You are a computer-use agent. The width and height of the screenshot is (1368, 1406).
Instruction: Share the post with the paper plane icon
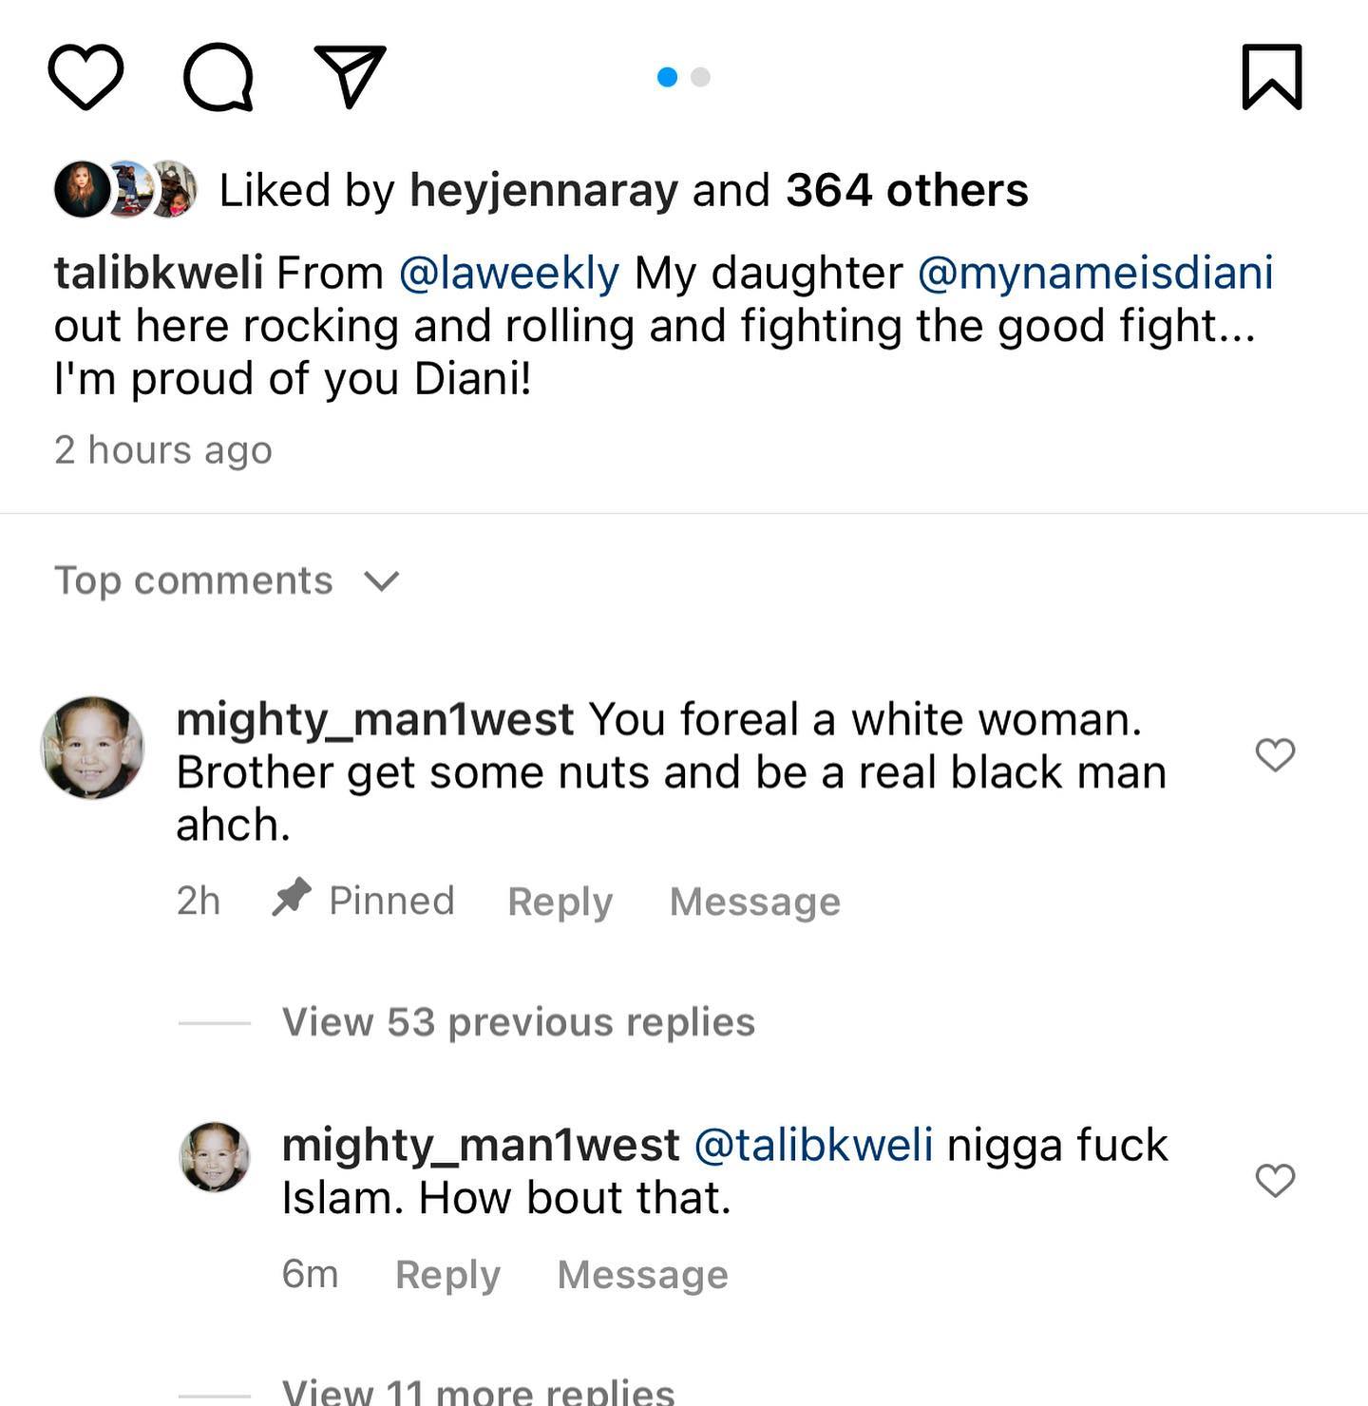tap(350, 75)
